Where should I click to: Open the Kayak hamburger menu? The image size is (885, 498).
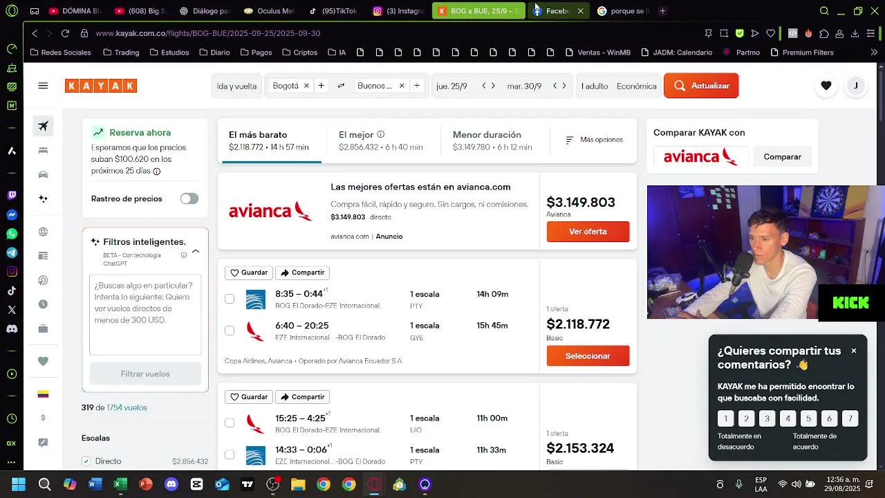point(43,86)
